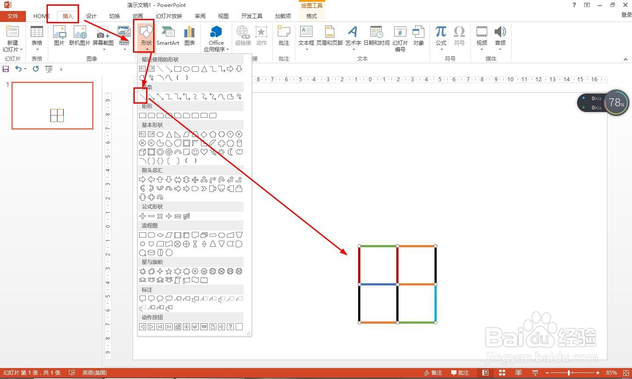Switch to Slide Sorter view
The height and width of the screenshot is (379, 632).
pos(502,373)
